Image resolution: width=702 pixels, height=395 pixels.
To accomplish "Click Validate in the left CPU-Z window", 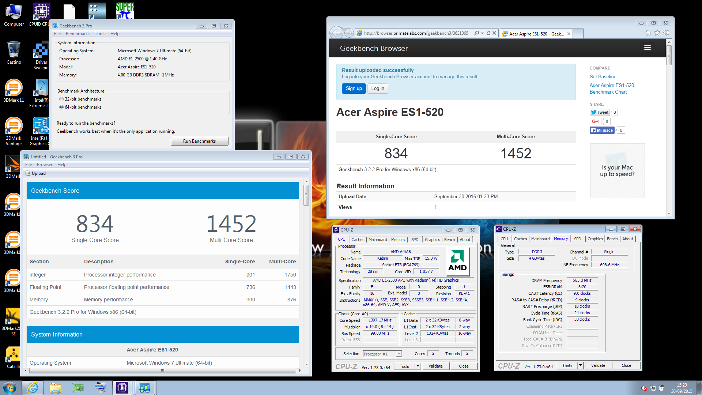I will coord(435,366).
